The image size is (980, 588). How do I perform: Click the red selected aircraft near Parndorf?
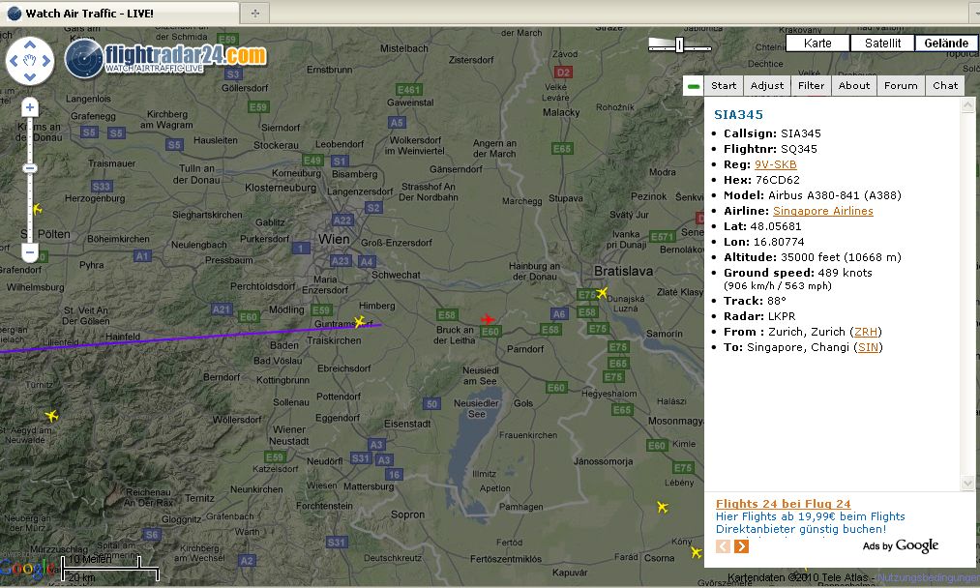click(488, 319)
